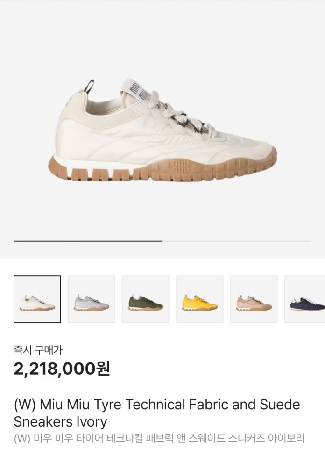Select the yellow sneaker color option
This screenshot has width=325, height=449.
coord(200,299)
